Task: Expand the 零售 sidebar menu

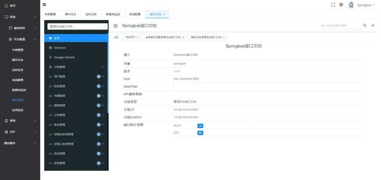Action: coord(20,121)
